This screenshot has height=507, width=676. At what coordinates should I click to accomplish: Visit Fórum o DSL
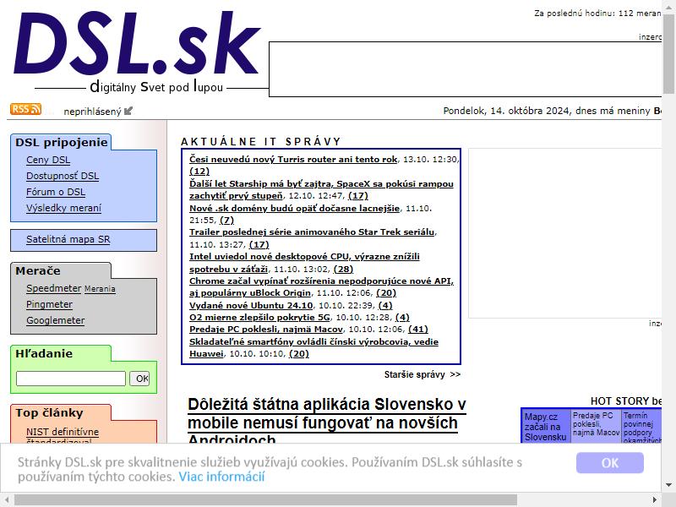(x=56, y=192)
